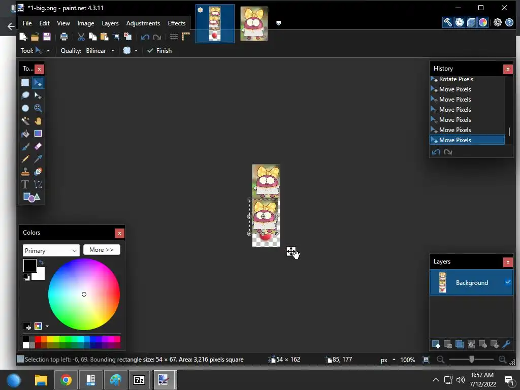Select the Eraser tool

click(x=38, y=146)
